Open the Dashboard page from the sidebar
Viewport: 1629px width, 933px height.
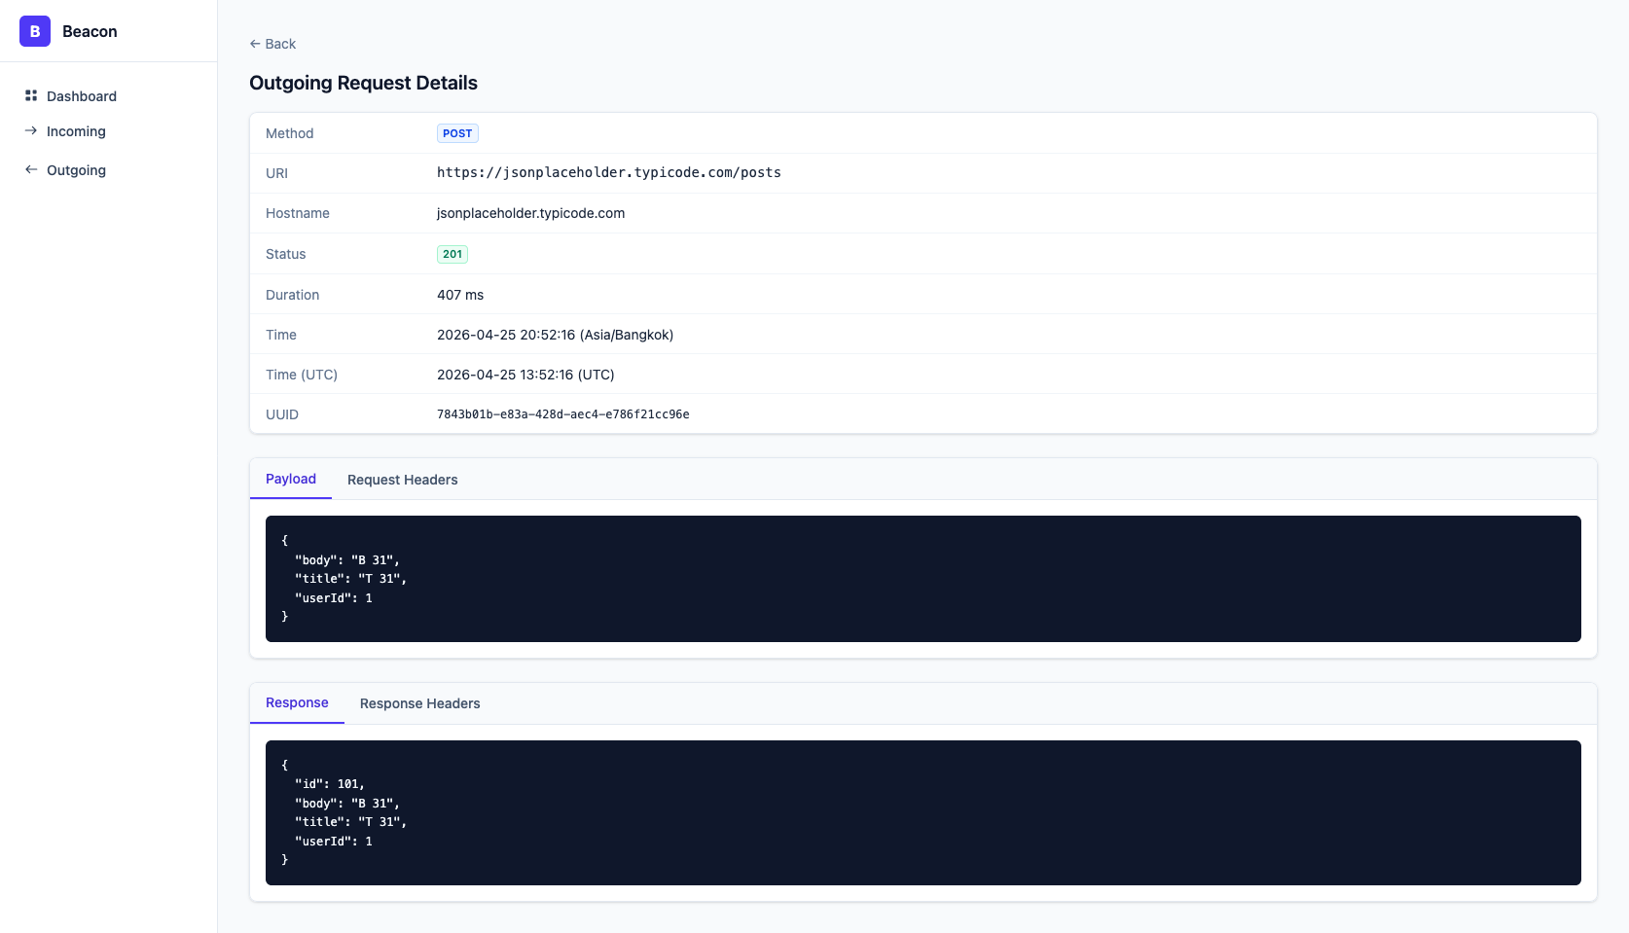(82, 96)
